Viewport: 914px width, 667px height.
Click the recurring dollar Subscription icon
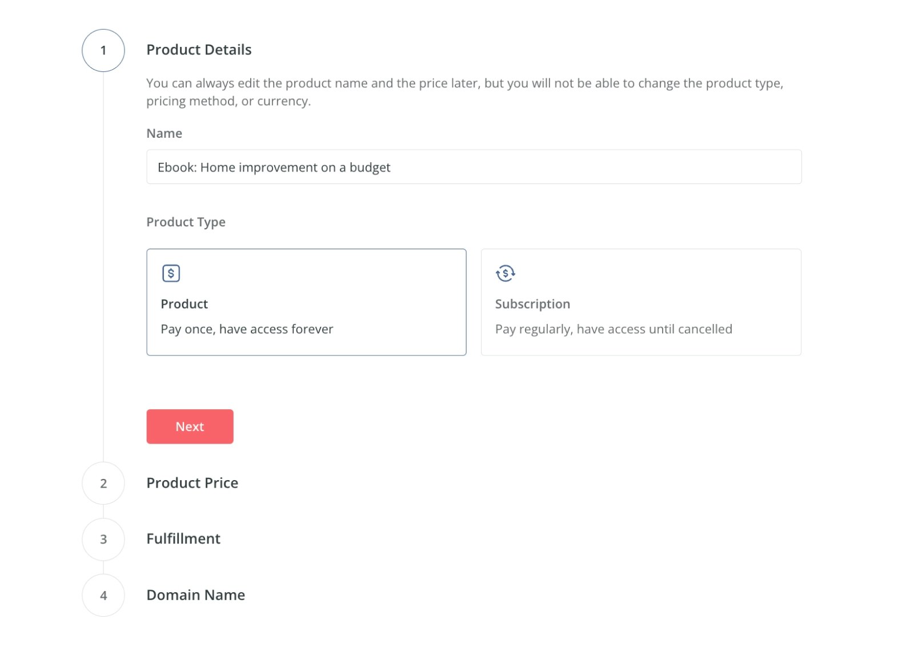(505, 273)
